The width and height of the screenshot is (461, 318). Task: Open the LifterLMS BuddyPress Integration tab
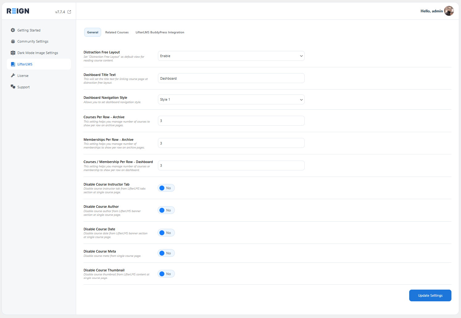pyautogui.click(x=160, y=32)
